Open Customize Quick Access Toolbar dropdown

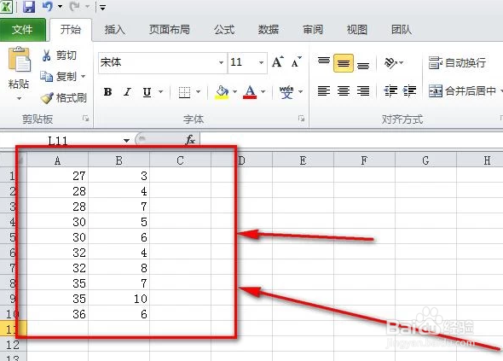coord(102,7)
